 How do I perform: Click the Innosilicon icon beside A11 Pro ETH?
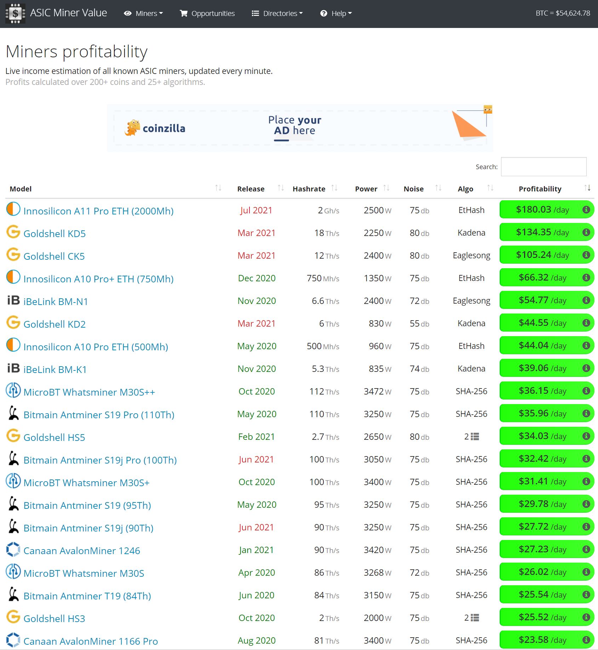pyautogui.click(x=13, y=209)
